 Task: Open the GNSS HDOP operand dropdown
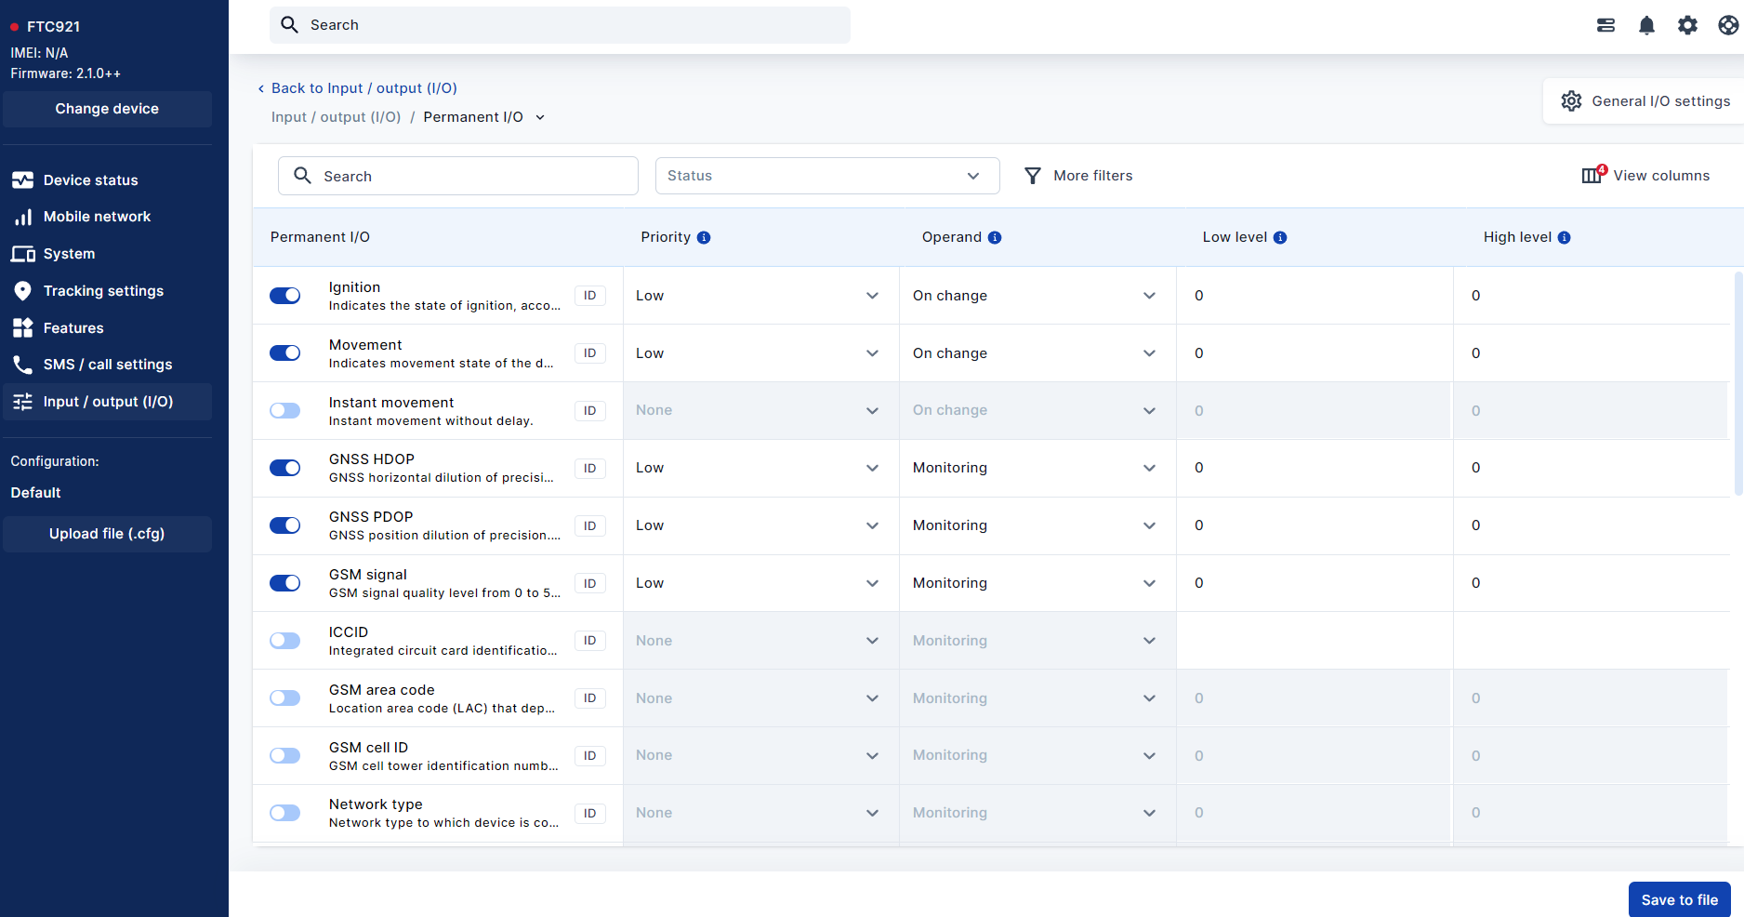[1036, 468]
